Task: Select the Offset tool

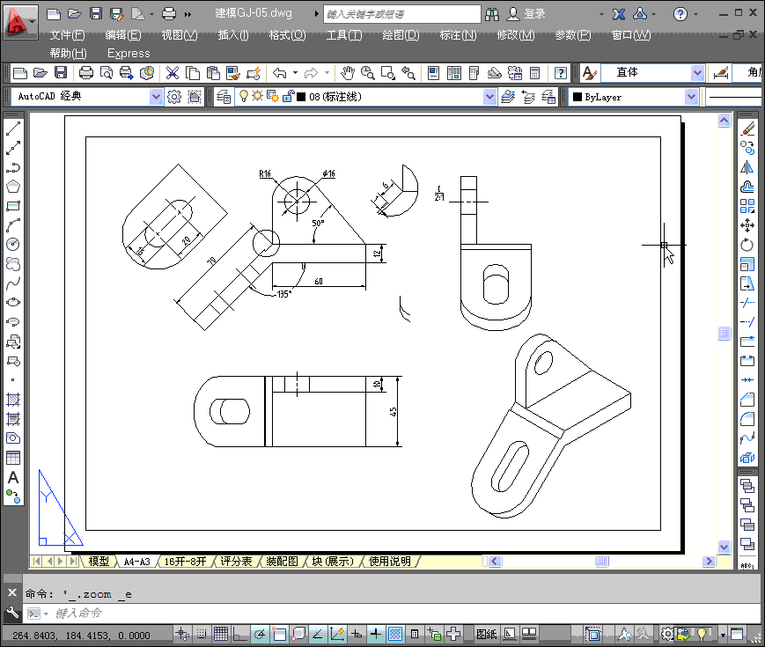Action: pos(747,187)
